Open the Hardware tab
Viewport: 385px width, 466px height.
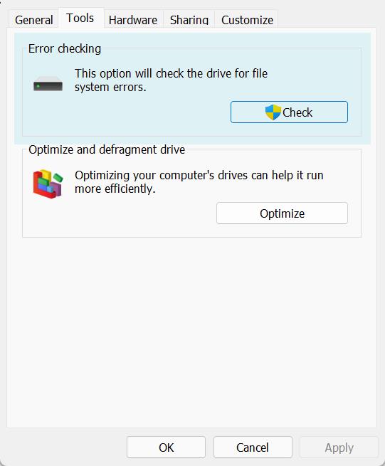coord(133,20)
